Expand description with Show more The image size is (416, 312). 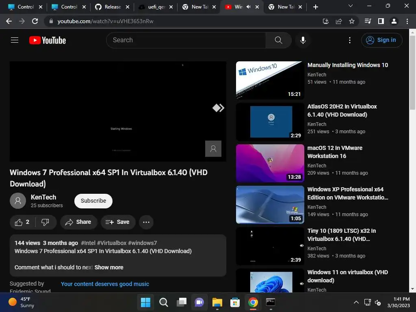109,267
